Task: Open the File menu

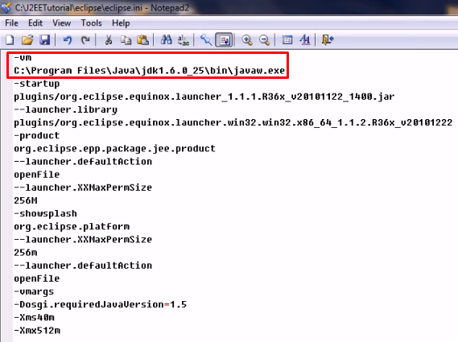Action: point(12,23)
